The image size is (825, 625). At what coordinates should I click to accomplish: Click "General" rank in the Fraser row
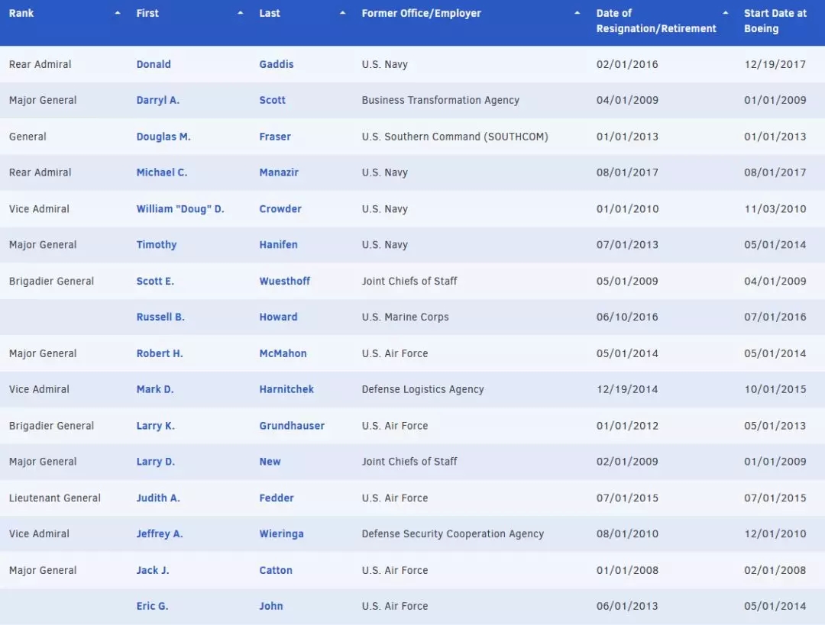(28, 137)
